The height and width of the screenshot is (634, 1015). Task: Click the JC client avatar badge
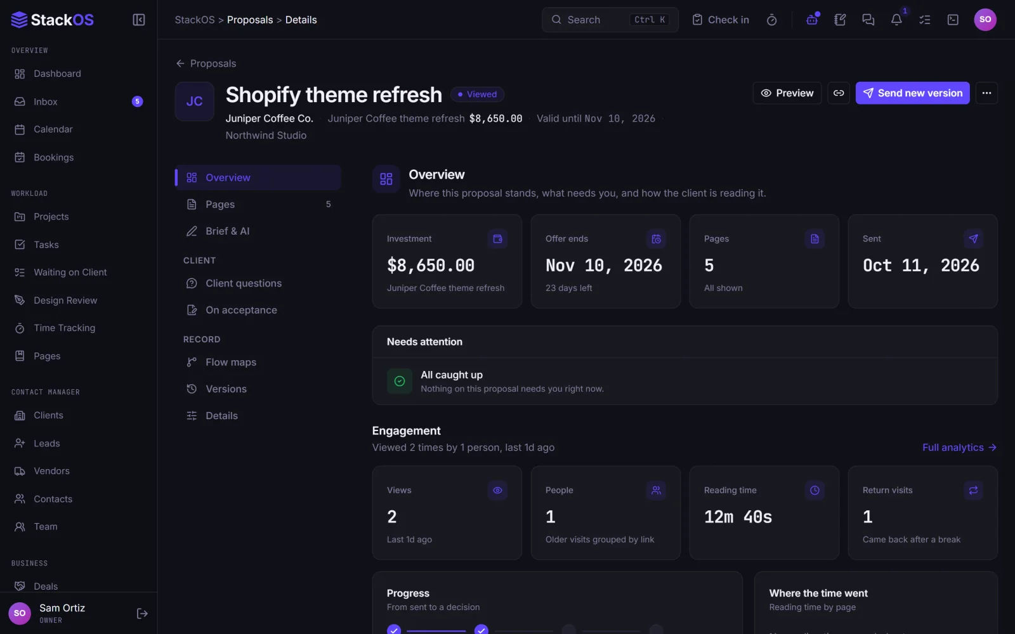tap(194, 101)
